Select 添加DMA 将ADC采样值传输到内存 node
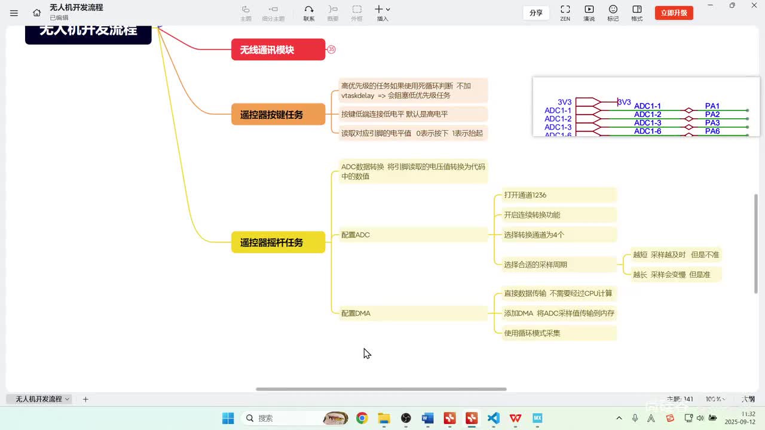 (x=559, y=313)
